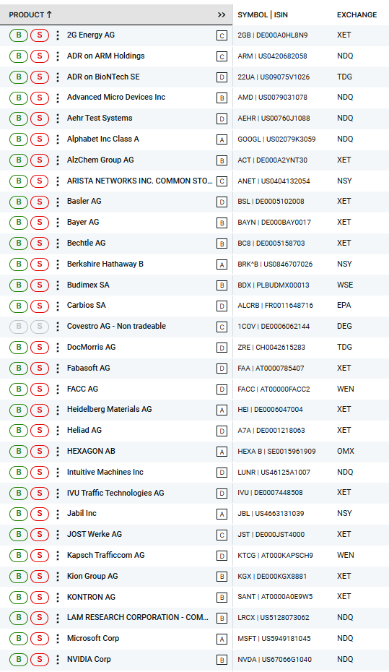Click the Buy icon for 2G Energy AG
389x672 pixels.
[x=18, y=35]
